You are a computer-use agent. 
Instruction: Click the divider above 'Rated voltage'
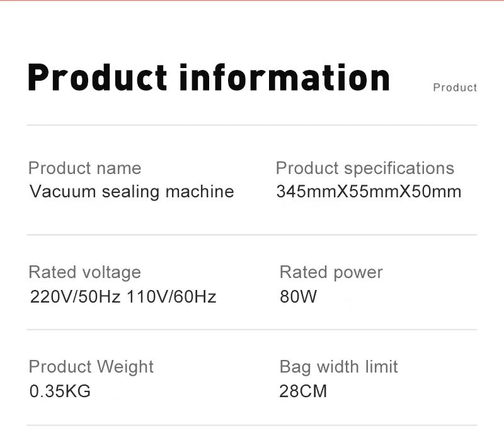tap(252, 234)
